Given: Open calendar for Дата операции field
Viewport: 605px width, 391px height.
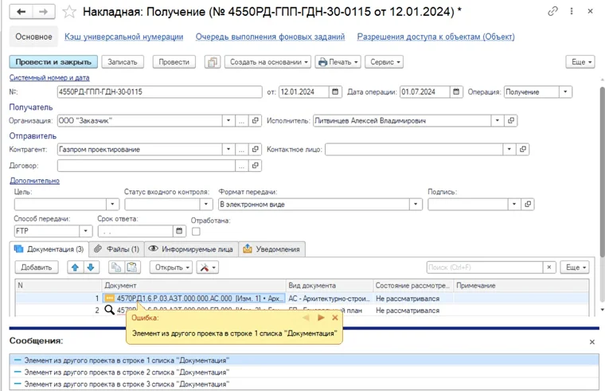Looking at the screenshot, I should point(456,92).
